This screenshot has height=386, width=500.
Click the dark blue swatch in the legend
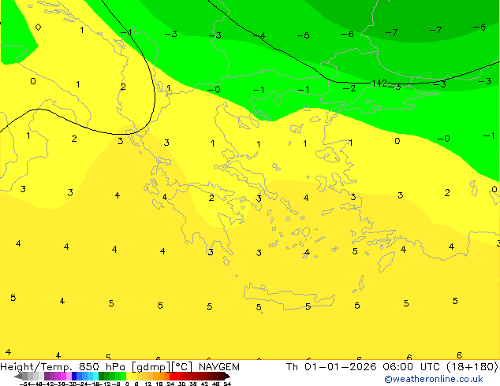pos(74,376)
